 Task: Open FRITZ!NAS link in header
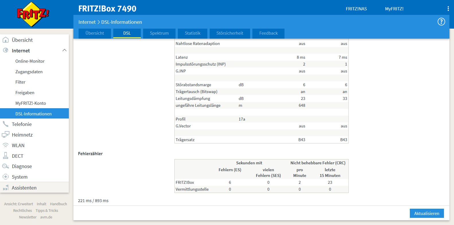point(356,9)
